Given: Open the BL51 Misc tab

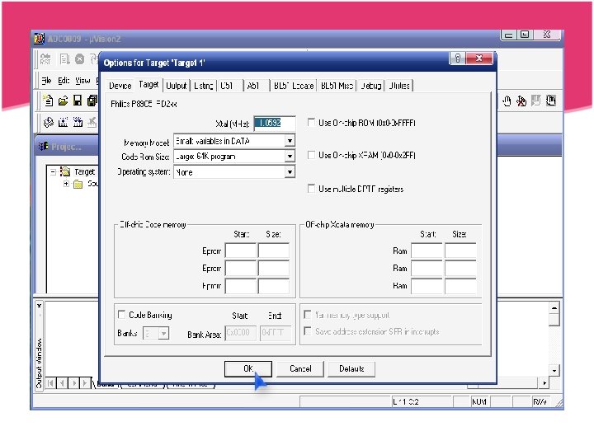Looking at the screenshot, I should [337, 86].
